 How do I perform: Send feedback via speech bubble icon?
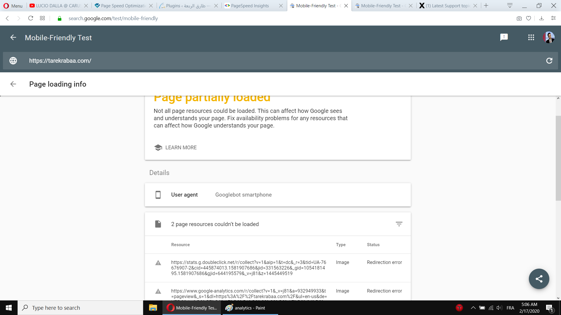click(504, 37)
